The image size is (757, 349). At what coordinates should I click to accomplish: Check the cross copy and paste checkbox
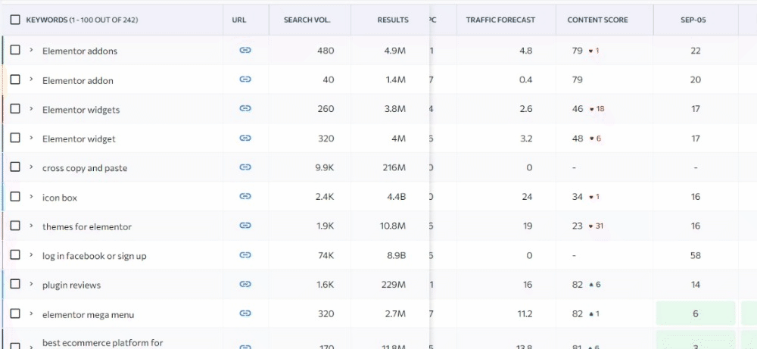pos(15,167)
